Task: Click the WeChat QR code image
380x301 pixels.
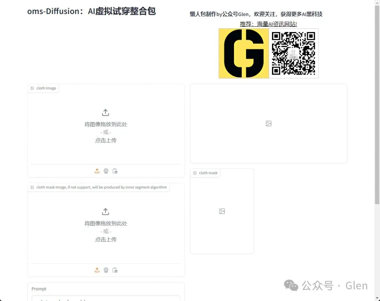Action: (x=294, y=53)
